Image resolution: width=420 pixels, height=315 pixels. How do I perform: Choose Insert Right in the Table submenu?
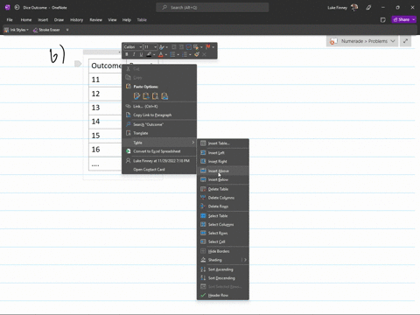click(223, 161)
